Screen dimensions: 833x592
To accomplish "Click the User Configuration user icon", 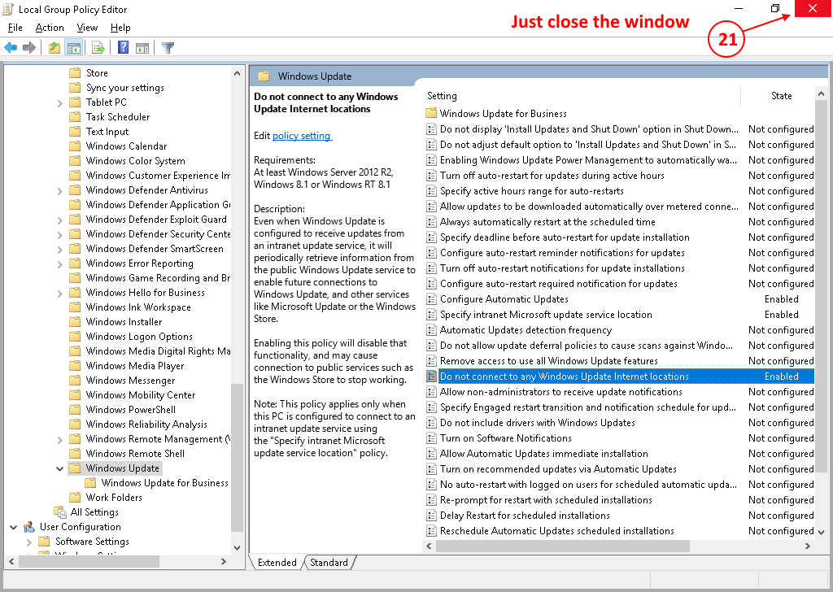I will (x=29, y=527).
